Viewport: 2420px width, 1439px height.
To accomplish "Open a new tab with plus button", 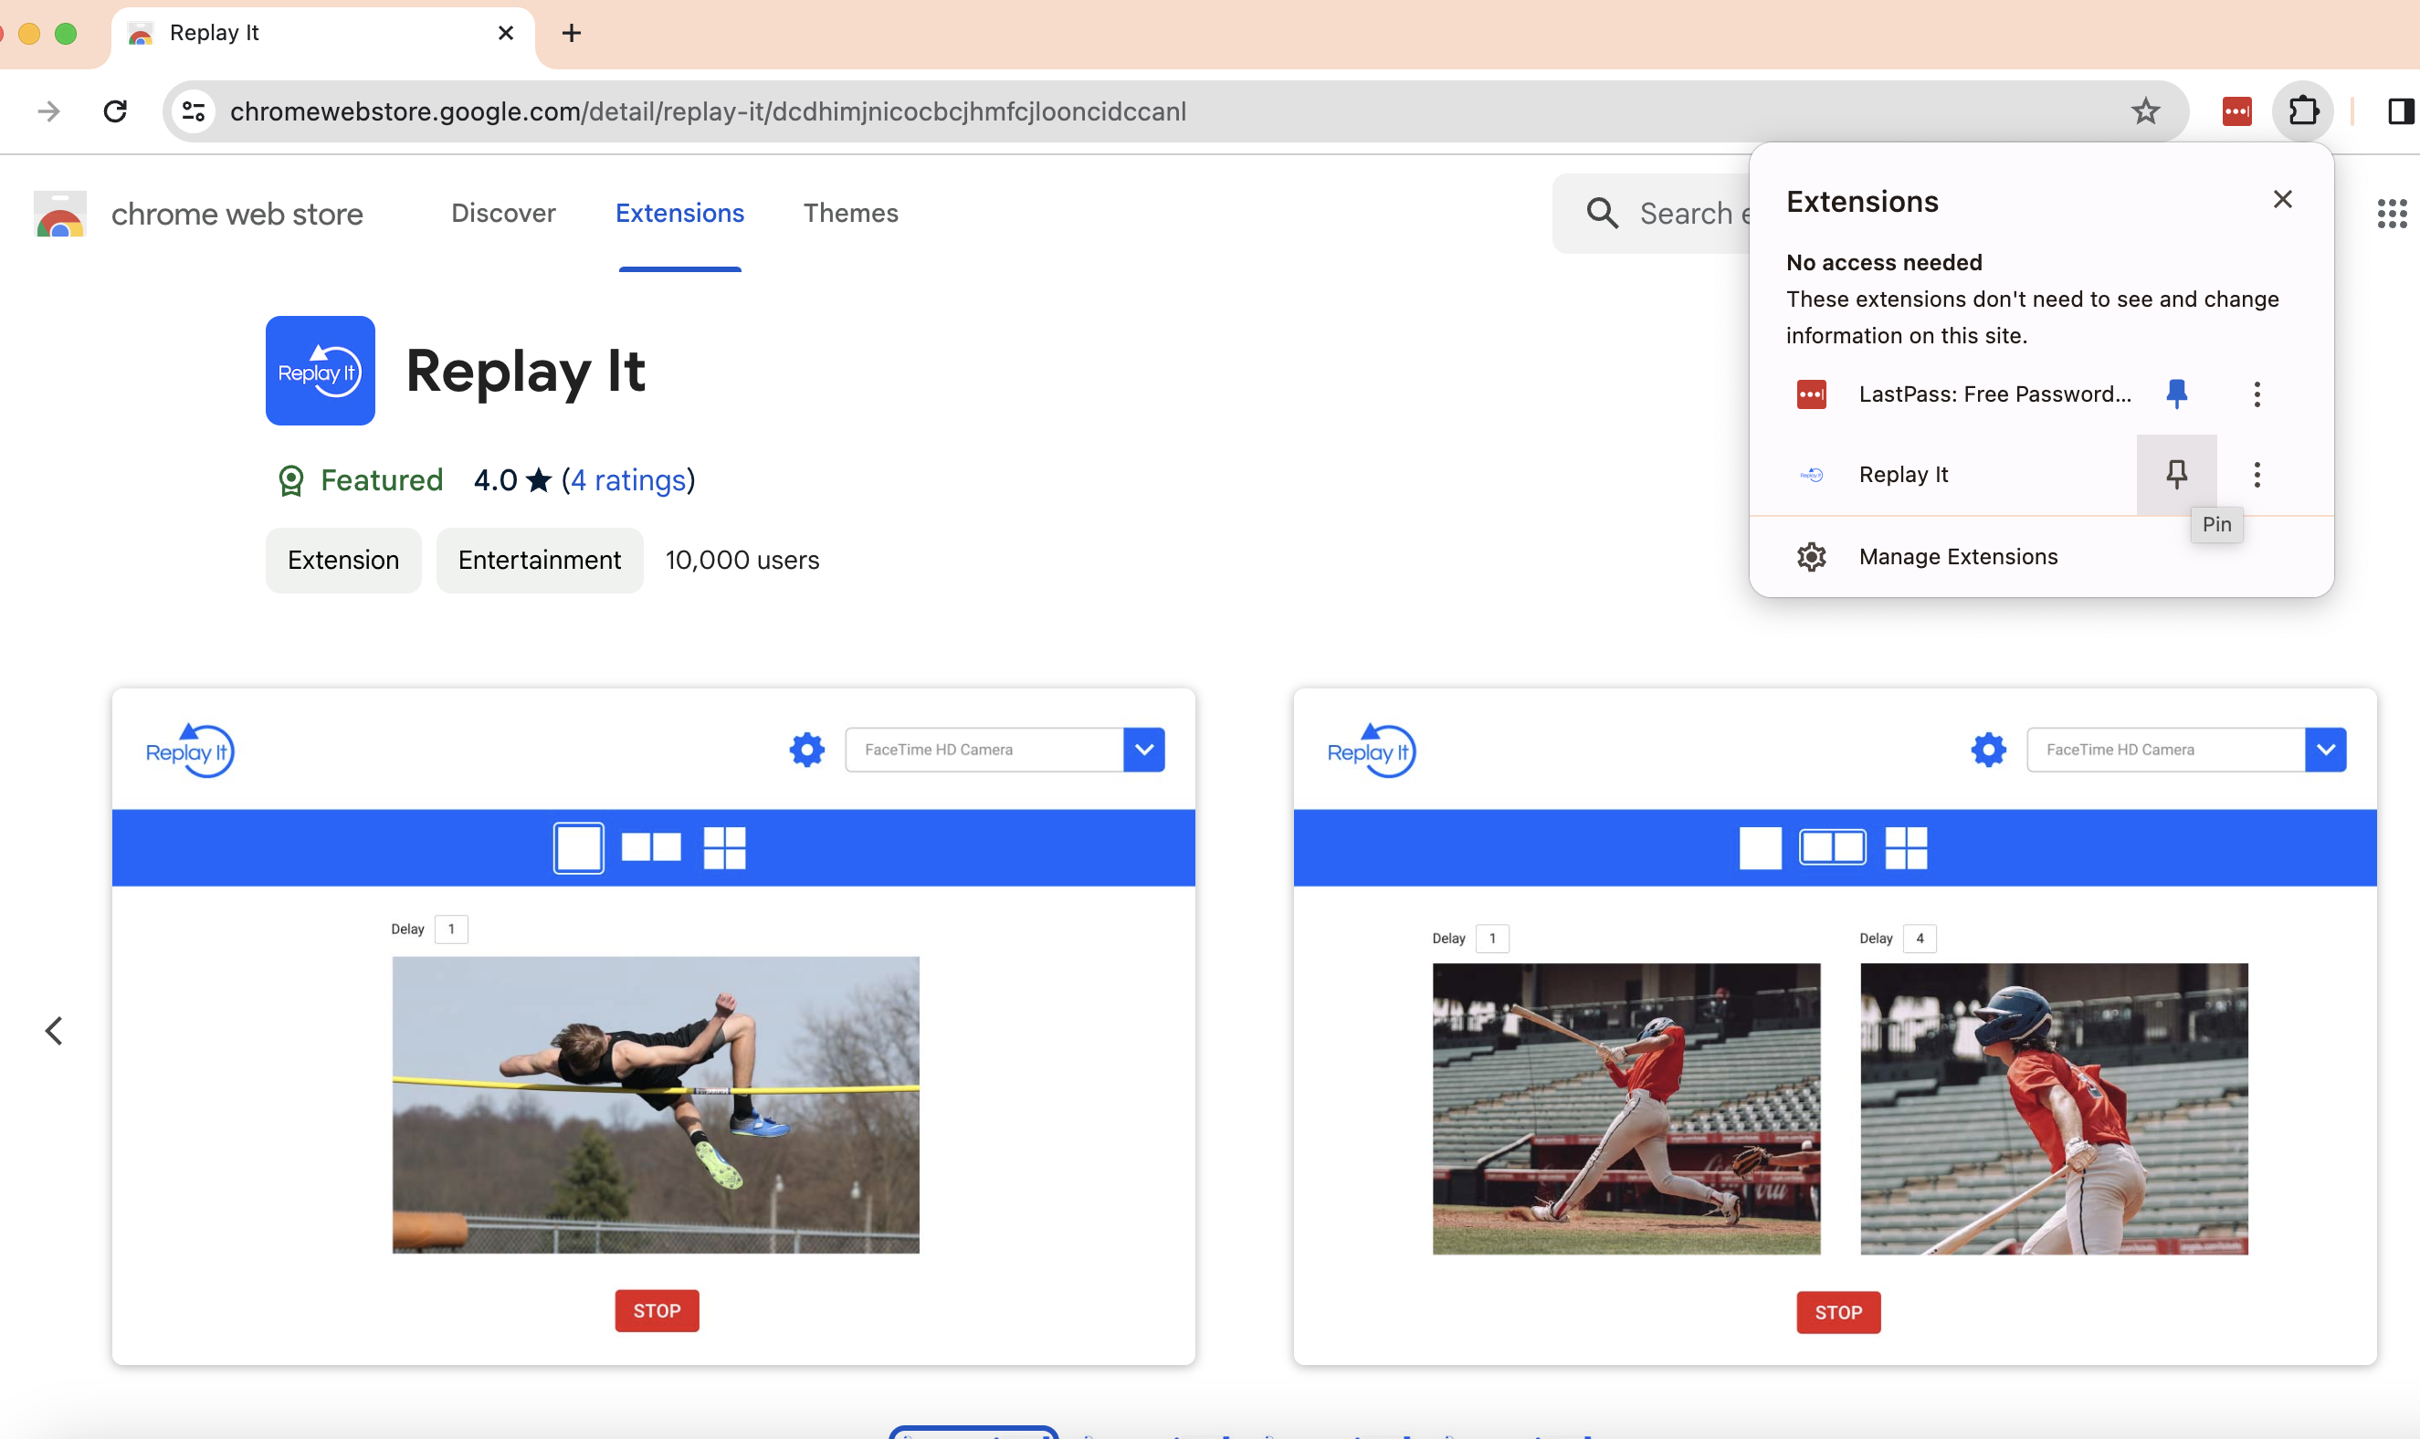I will point(572,33).
